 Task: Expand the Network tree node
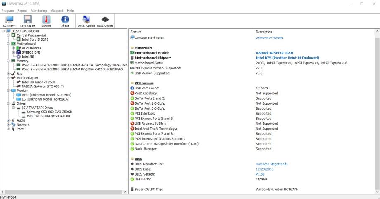[x=8, y=124]
